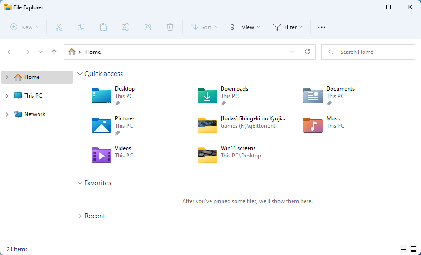Viewport: 421px width, 255px height.
Task: Click the Copy icon in toolbar
Action: click(x=81, y=27)
